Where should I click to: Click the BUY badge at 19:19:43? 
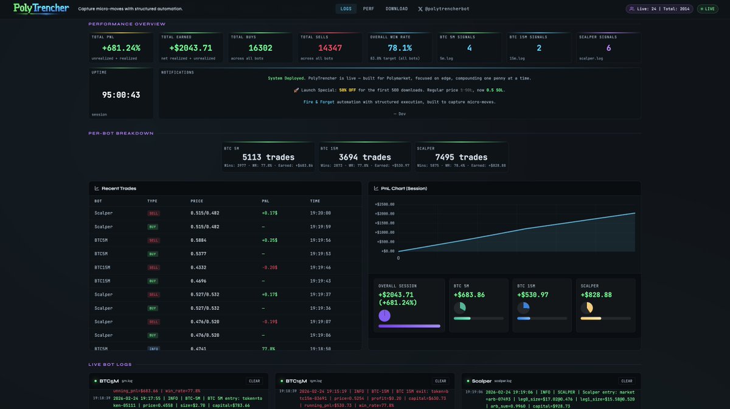pos(153,281)
